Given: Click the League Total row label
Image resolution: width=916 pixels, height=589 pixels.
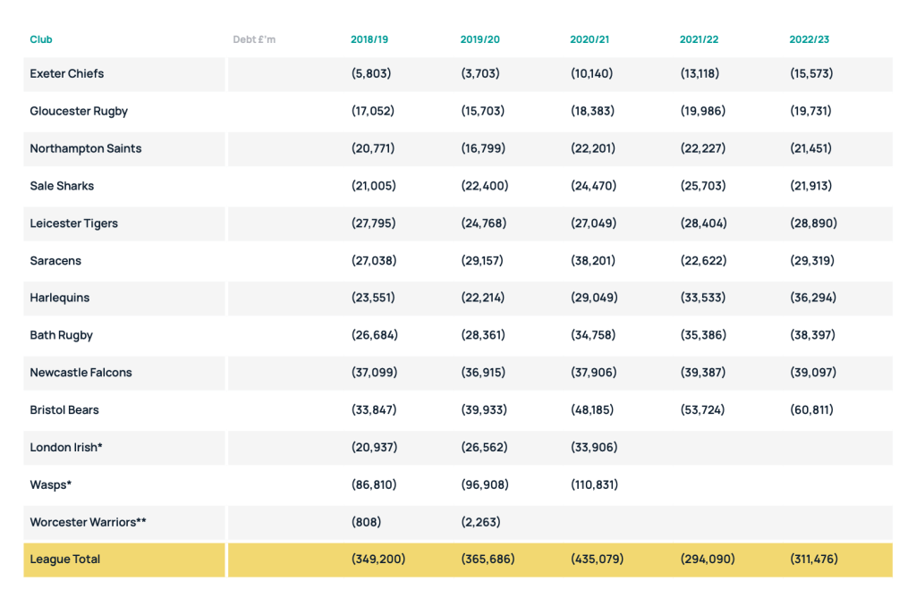Looking at the screenshot, I should coord(65,560).
